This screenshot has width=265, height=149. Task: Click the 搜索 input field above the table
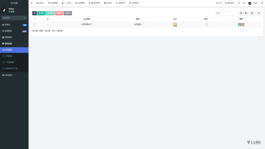(x=226, y=13)
